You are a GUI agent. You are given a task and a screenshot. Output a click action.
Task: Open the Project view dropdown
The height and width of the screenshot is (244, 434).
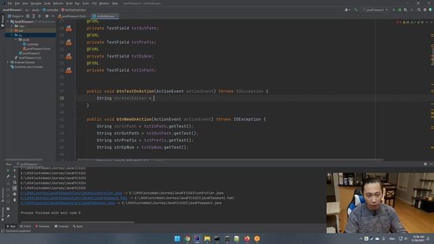pos(16,16)
